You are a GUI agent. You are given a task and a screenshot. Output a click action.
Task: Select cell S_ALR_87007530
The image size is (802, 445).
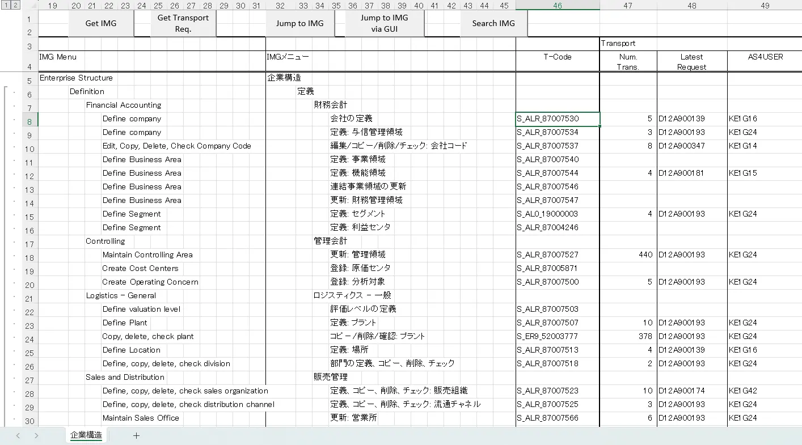(558, 119)
